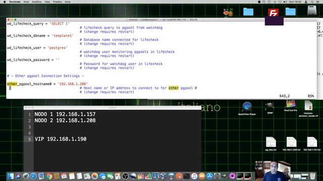This screenshot has width=323, height=181.
Task: Open the Apple menu
Action: pyautogui.click(x=5, y=2)
